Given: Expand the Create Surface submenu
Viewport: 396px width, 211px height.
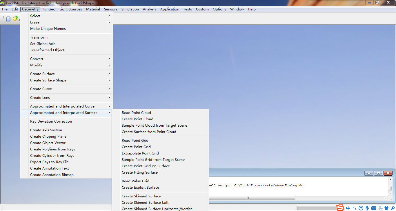Looking at the screenshot, I should click(66, 74).
